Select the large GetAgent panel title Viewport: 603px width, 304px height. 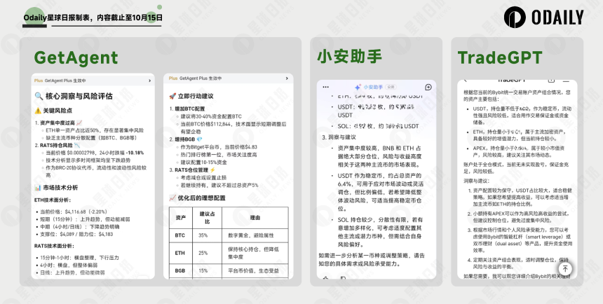[76, 57]
